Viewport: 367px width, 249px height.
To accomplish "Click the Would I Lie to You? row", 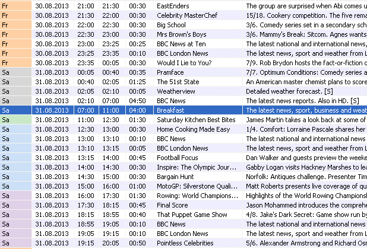I will click(x=184, y=63).
